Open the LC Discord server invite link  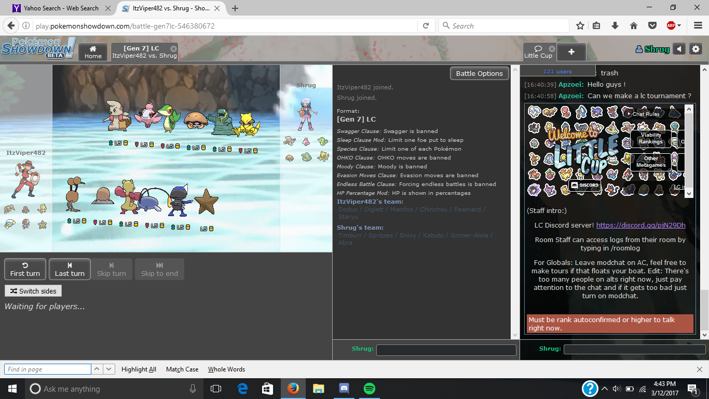coord(640,225)
